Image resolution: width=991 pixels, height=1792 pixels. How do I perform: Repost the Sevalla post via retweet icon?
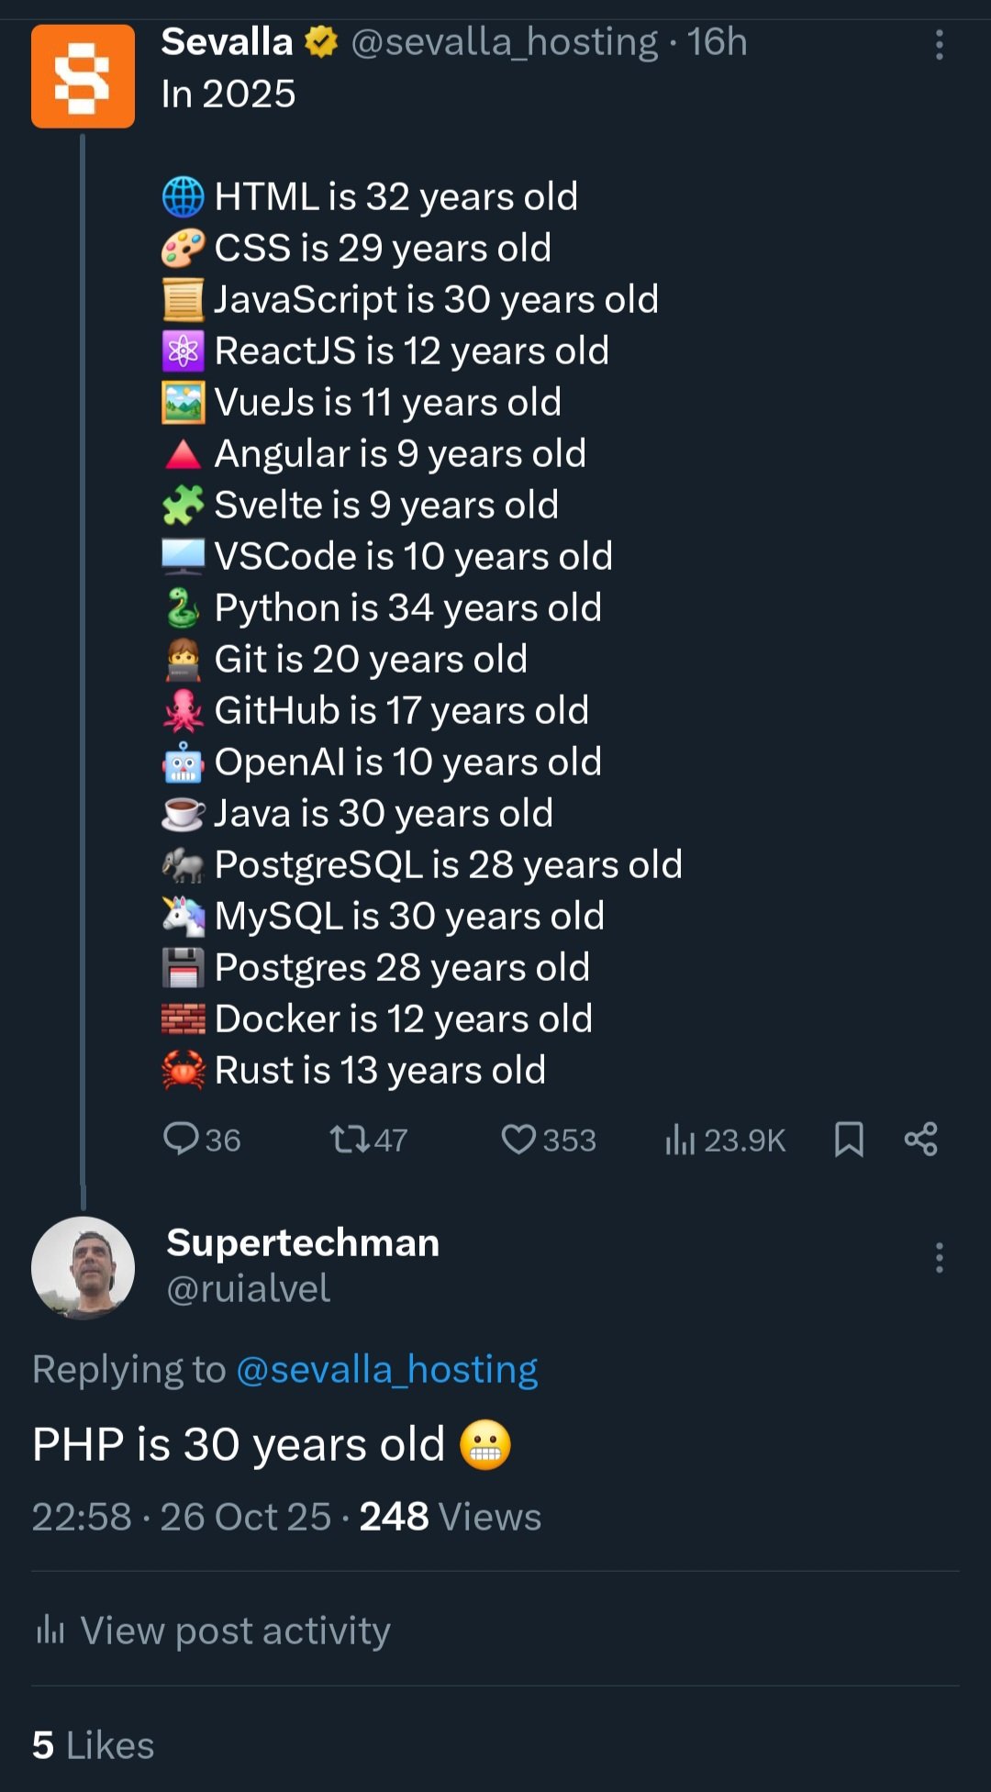(x=350, y=1140)
